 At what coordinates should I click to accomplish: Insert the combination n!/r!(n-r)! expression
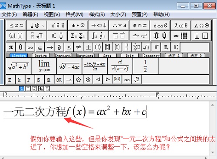coord(120,66)
